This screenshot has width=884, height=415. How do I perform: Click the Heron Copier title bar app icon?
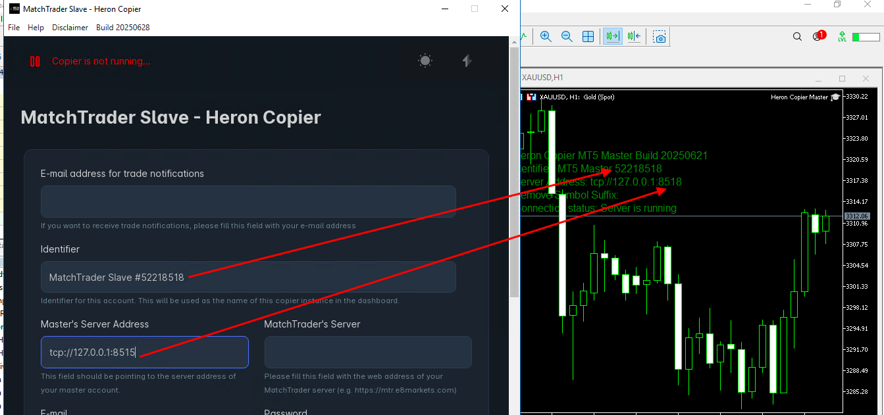[14, 9]
